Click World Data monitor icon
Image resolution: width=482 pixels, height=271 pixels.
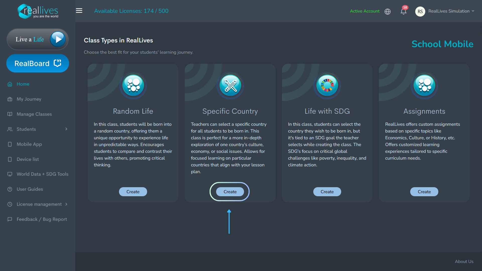[10, 174]
